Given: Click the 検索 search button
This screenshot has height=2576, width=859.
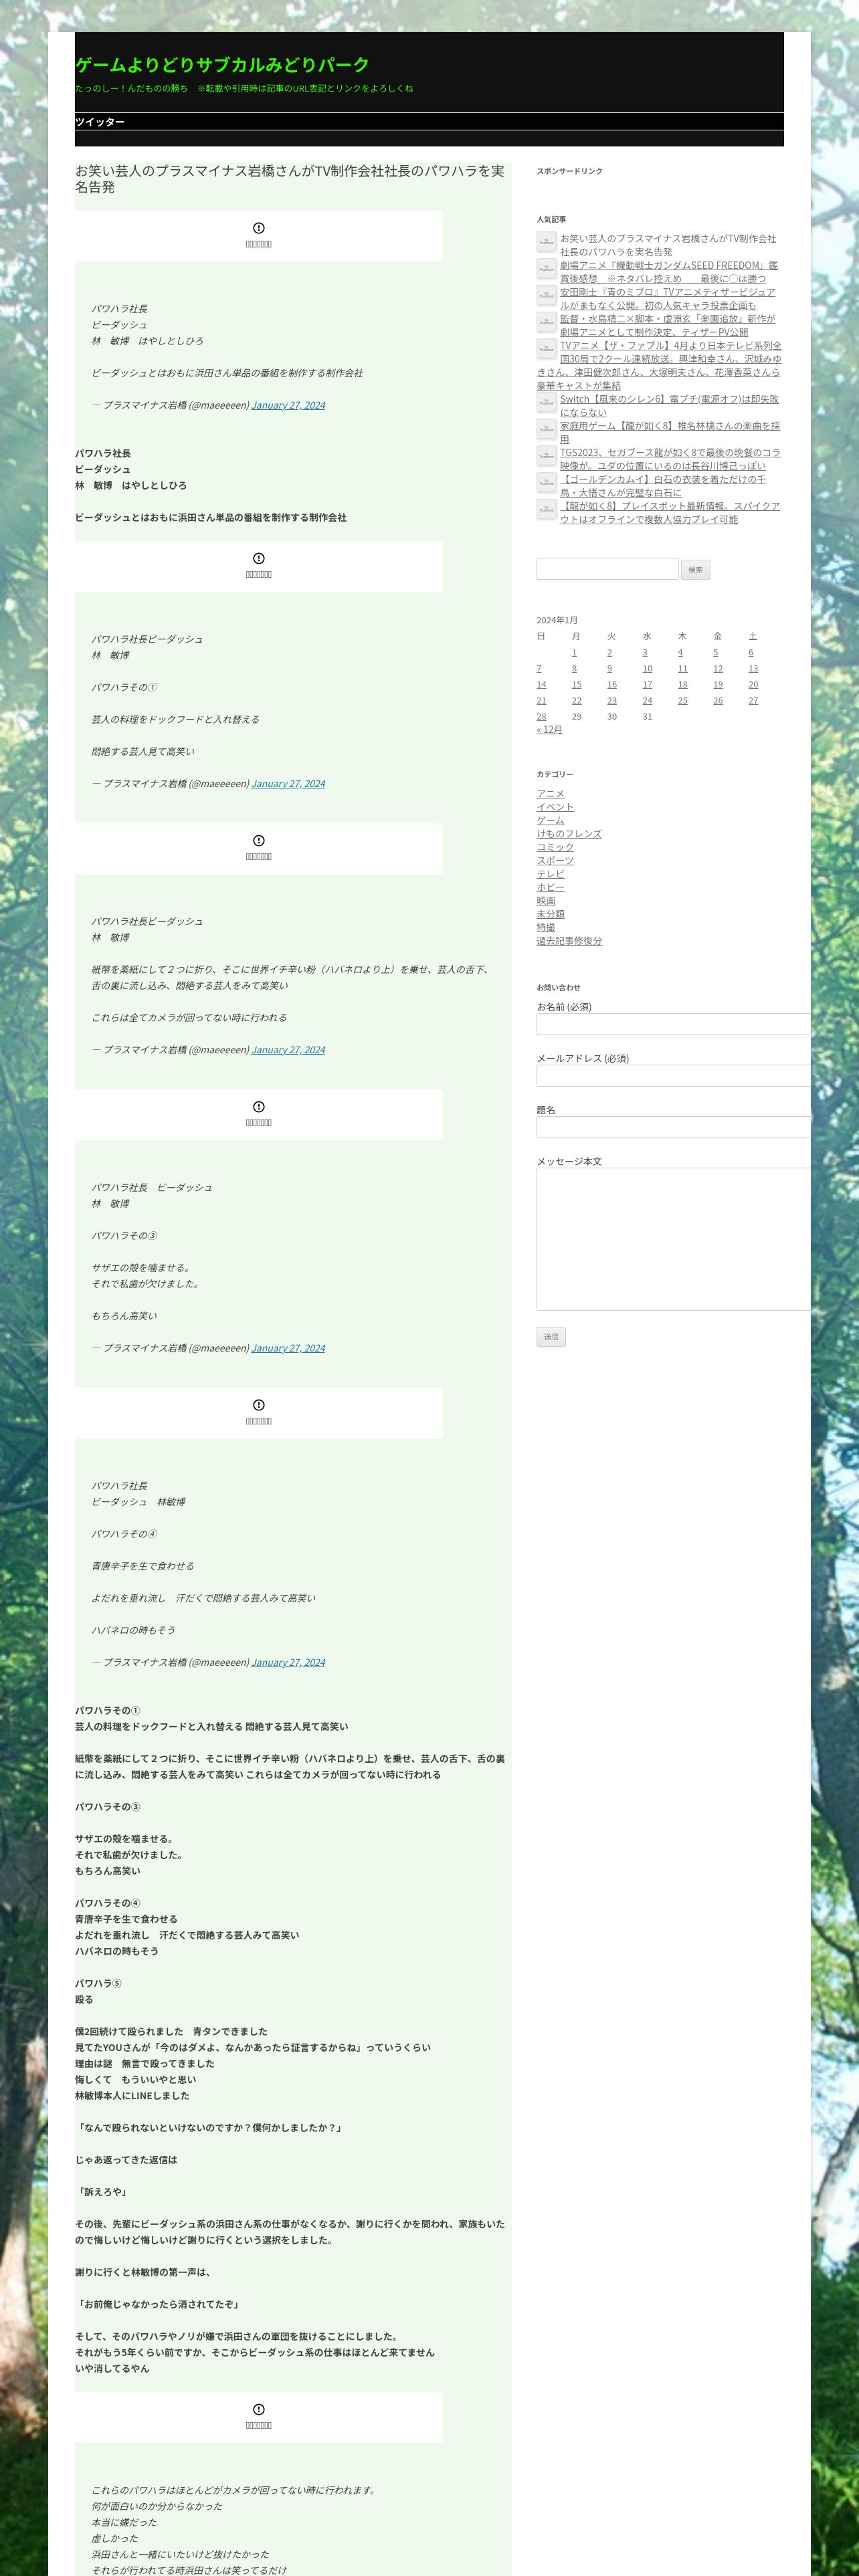Looking at the screenshot, I should (x=696, y=570).
